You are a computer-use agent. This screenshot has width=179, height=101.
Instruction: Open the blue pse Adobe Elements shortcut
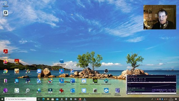(x=62, y=61)
